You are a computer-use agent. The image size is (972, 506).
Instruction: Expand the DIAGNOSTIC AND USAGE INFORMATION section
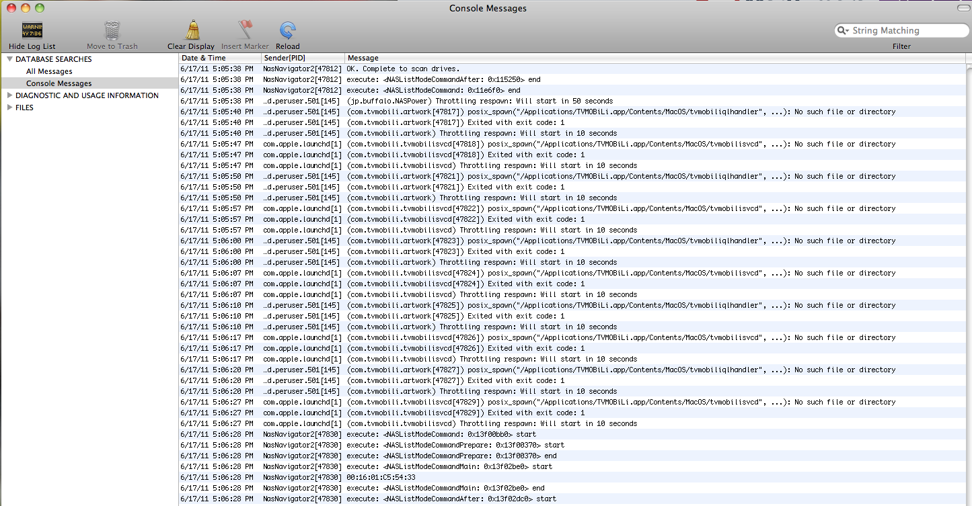pos(9,95)
